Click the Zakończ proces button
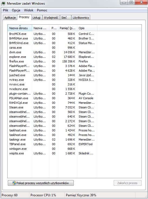 [127, 183]
